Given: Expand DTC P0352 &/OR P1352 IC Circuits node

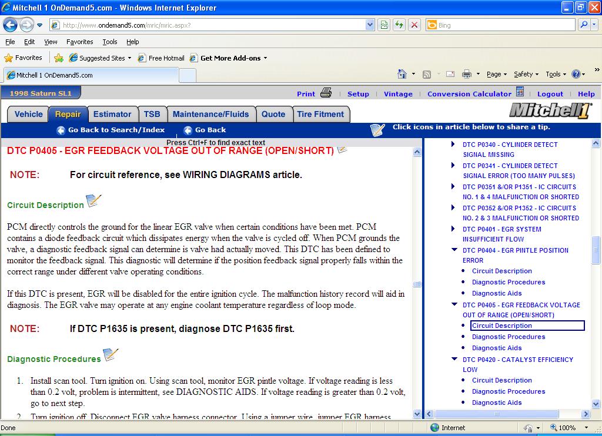Looking at the screenshot, I should pos(453,207).
